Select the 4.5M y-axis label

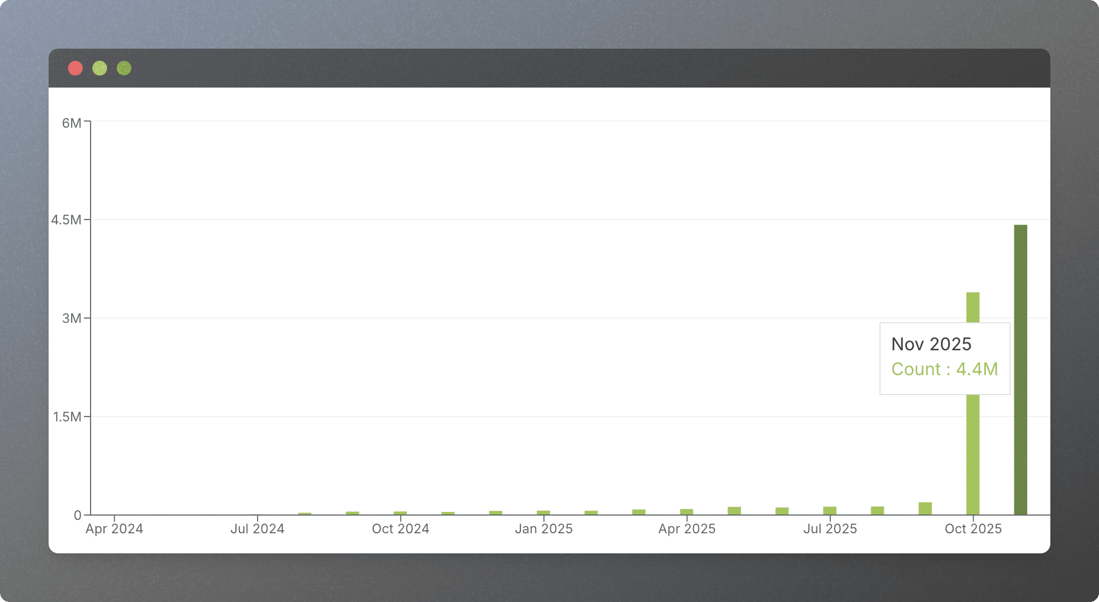(x=66, y=220)
